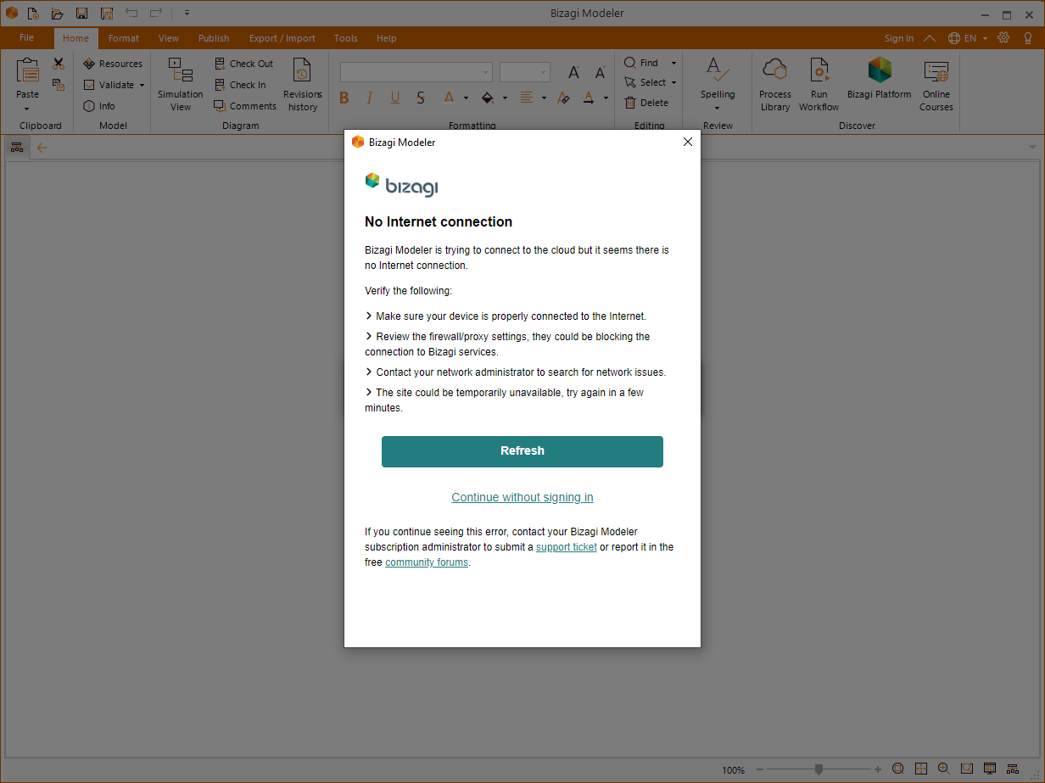Open the font size combo box
The height and width of the screenshot is (783, 1045).
525,72
